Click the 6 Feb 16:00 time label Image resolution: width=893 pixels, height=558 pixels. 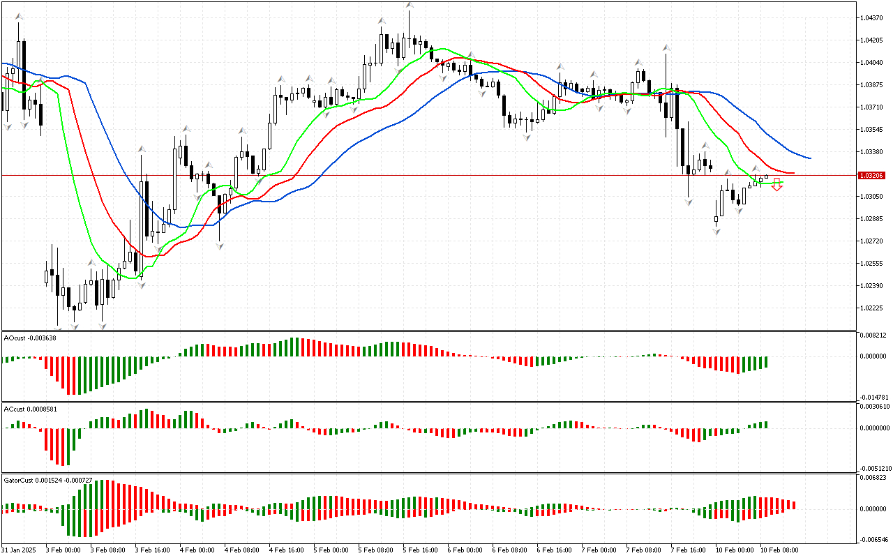pyautogui.click(x=553, y=550)
